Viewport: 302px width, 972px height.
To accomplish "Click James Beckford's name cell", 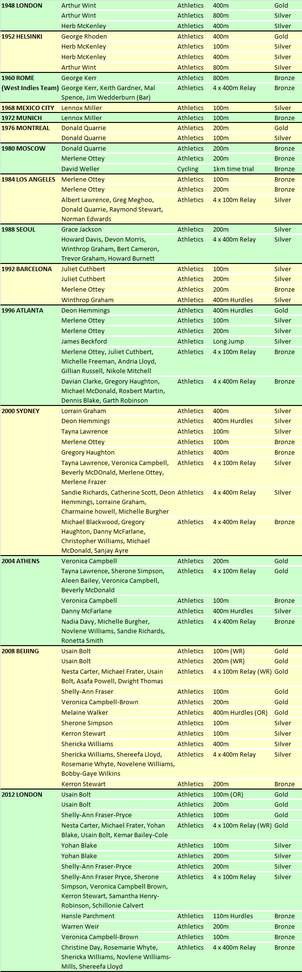I will [x=84, y=342].
